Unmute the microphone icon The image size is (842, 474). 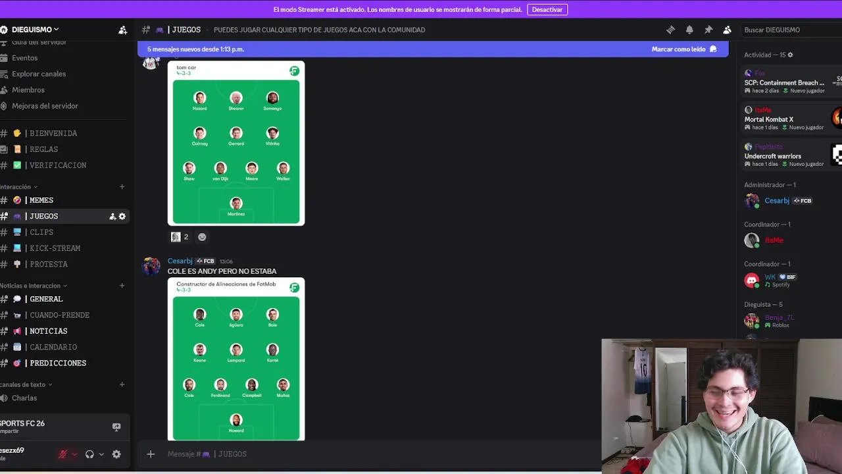click(63, 454)
